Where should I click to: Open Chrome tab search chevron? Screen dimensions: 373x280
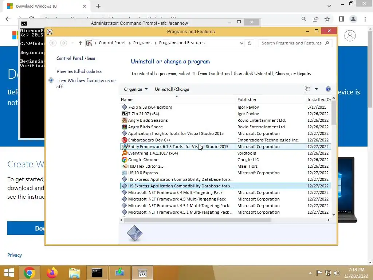(329, 6)
